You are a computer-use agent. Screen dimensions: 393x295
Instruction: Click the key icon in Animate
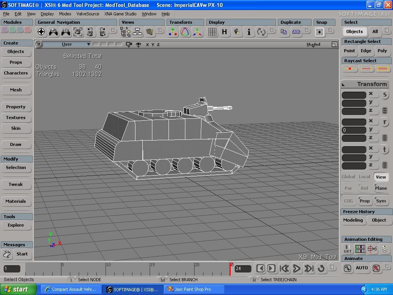click(348, 268)
